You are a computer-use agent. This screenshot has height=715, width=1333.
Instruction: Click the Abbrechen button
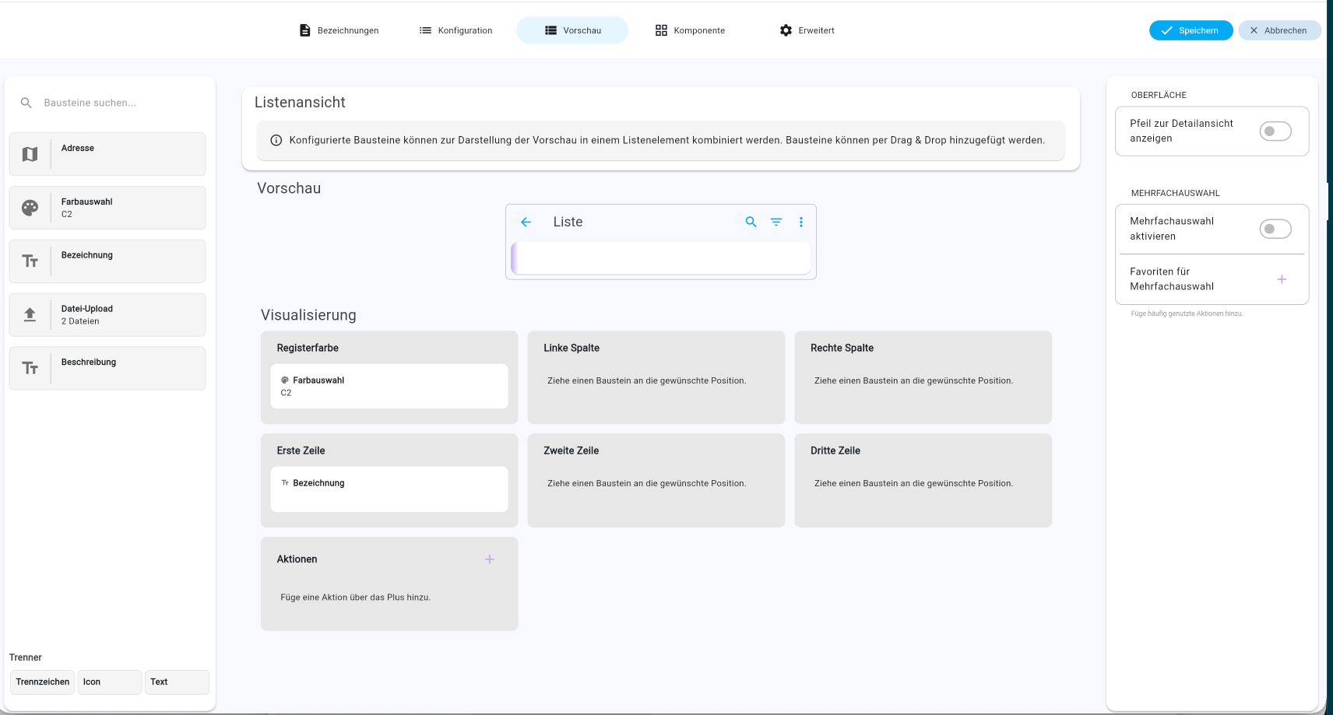pyautogui.click(x=1279, y=30)
